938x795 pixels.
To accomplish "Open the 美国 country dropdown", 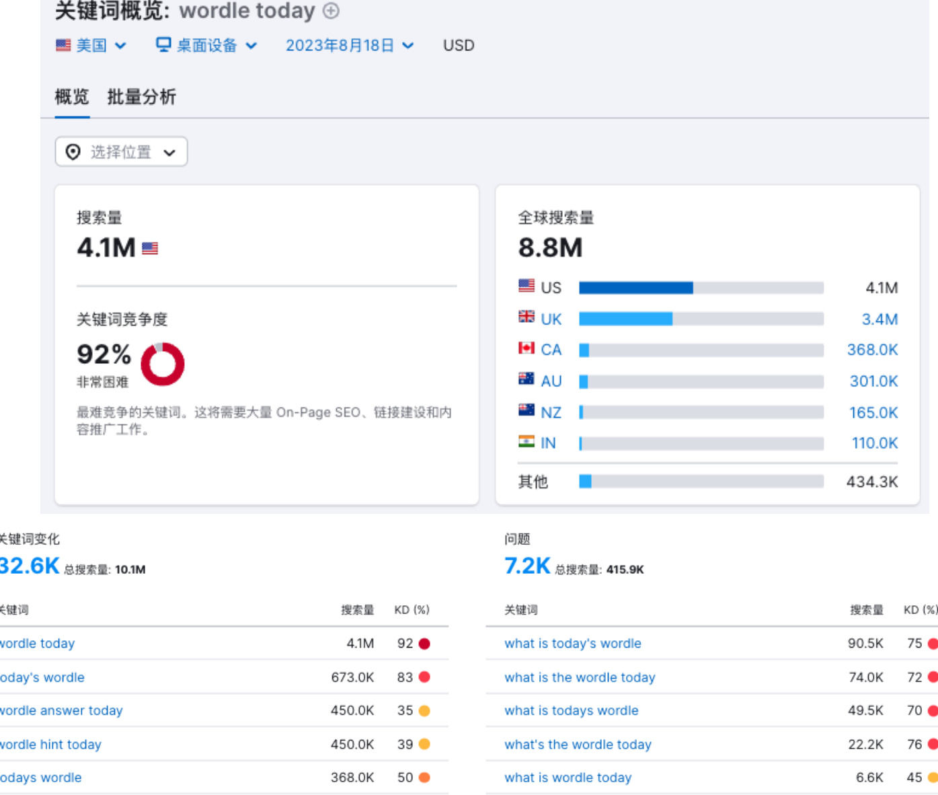I will (x=91, y=45).
